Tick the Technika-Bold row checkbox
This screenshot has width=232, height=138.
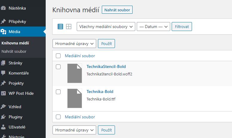(58, 92)
